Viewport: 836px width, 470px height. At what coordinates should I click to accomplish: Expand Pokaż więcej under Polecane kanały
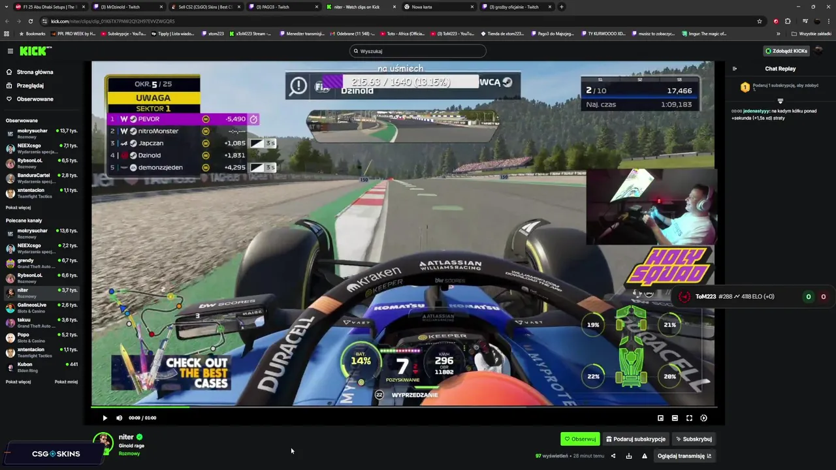18,382
